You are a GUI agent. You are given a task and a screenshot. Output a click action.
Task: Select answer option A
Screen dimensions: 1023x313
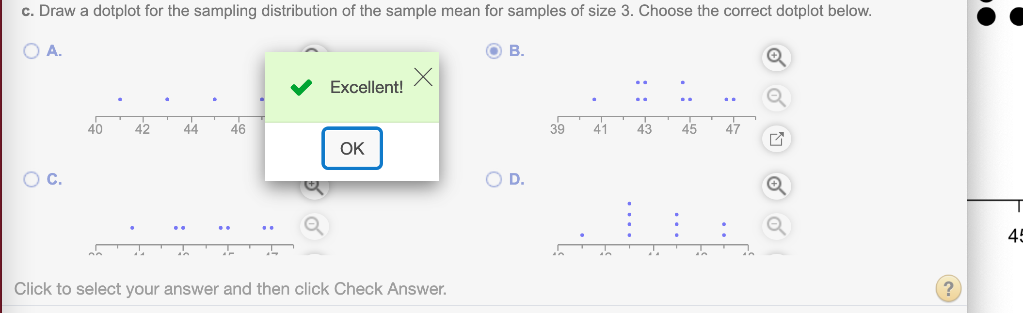(x=32, y=51)
